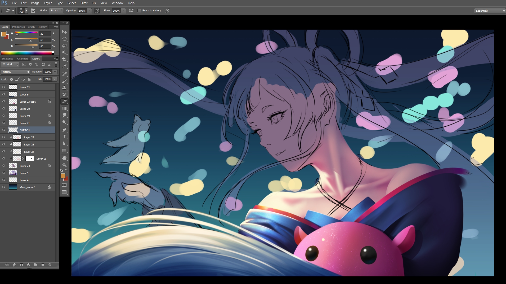The image size is (506, 284).
Task: Enable Erase to History checkbox
Action: [139, 11]
